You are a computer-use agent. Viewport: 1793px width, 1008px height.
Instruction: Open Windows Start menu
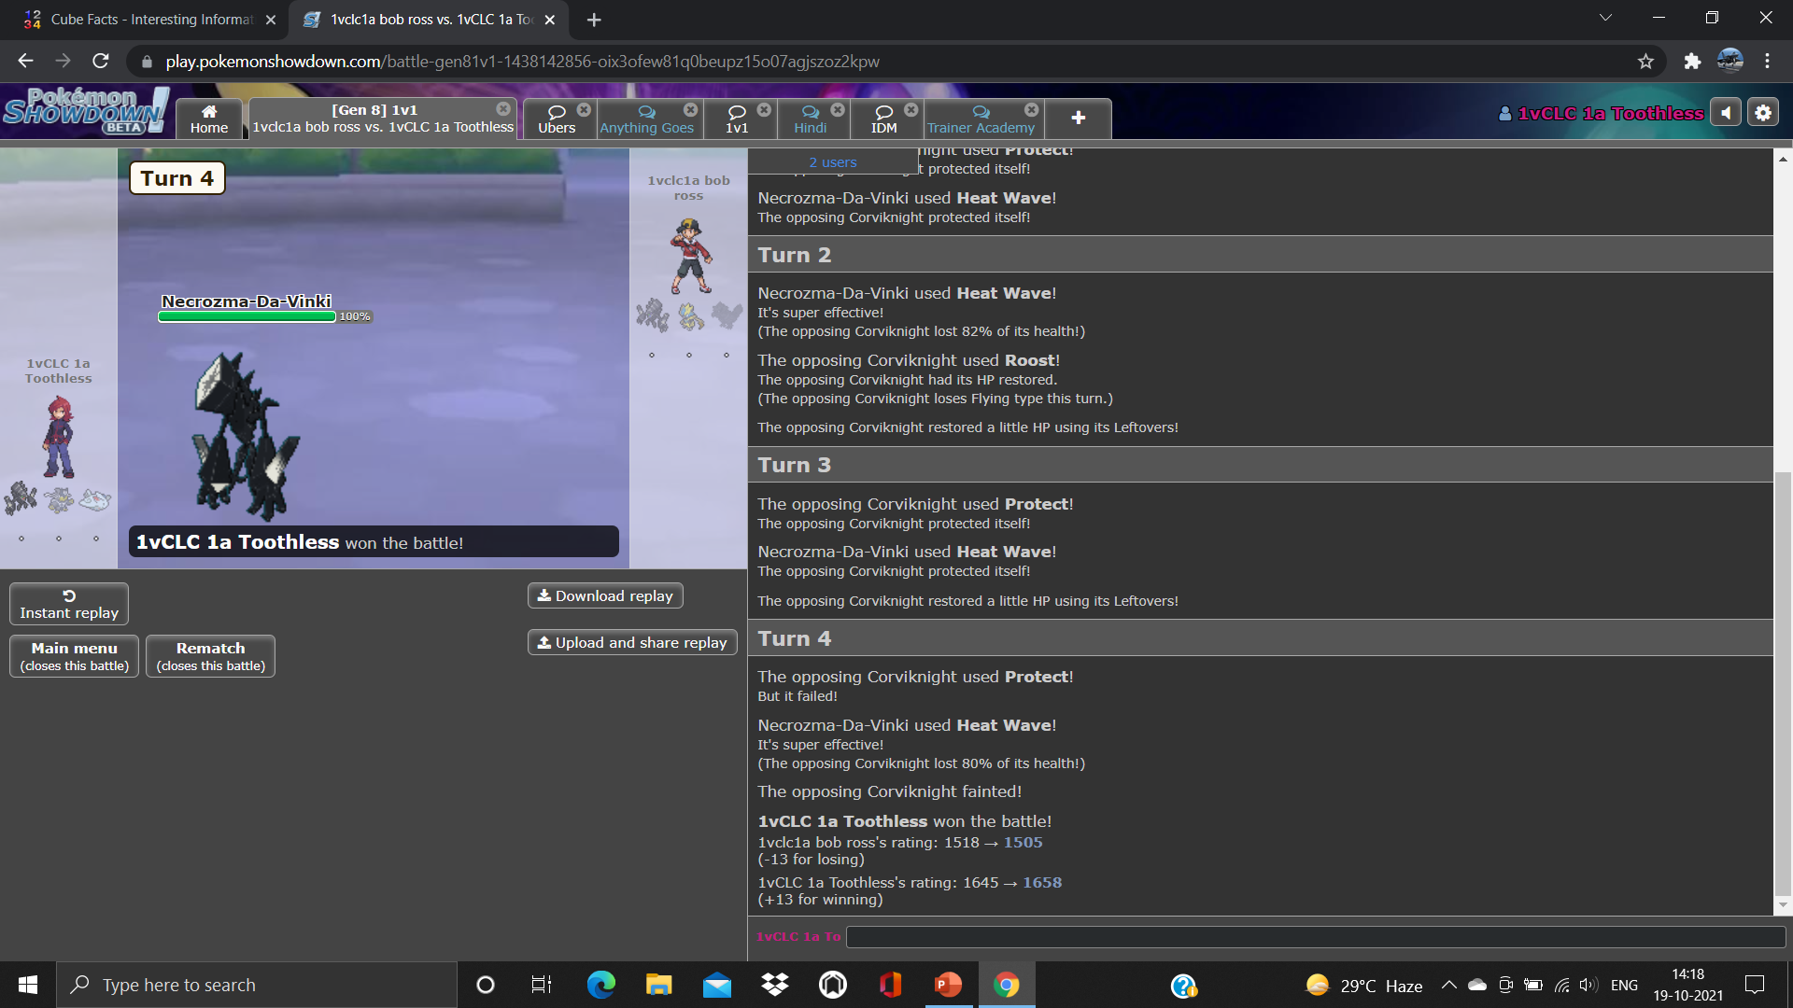pos(28,985)
